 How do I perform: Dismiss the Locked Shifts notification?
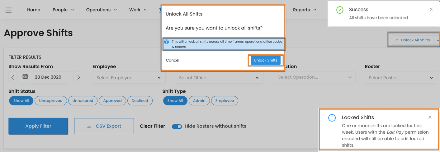pyautogui.click(x=430, y=117)
